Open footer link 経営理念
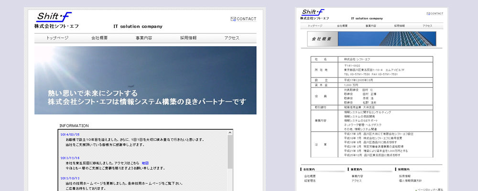The width and height of the screenshot is (478, 191). click(310, 180)
